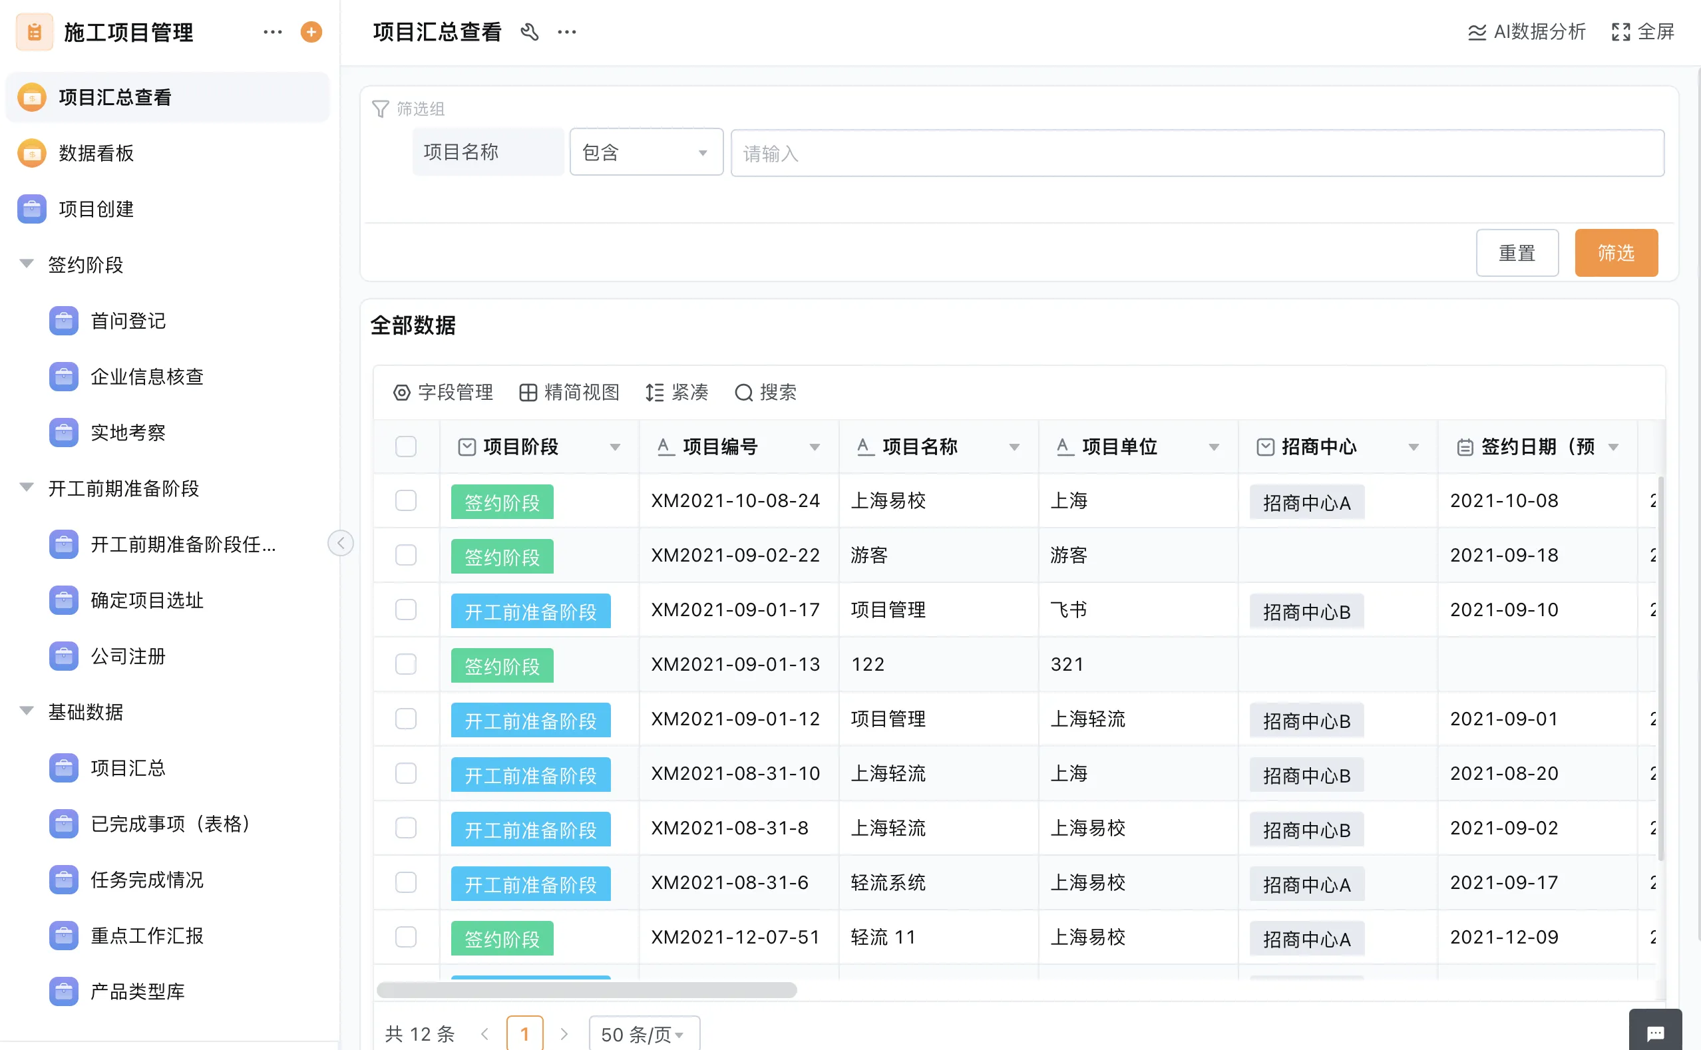Click the wrench icon beside 项目汇总查看 title
Viewport: 1701px width, 1050px height.
point(530,32)
